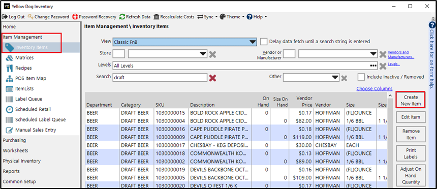Image resolution: width=437 pixels, height=189 pixels.
Task: Click the table's vertical scrollbar up arrow
Action: point(390,96)
